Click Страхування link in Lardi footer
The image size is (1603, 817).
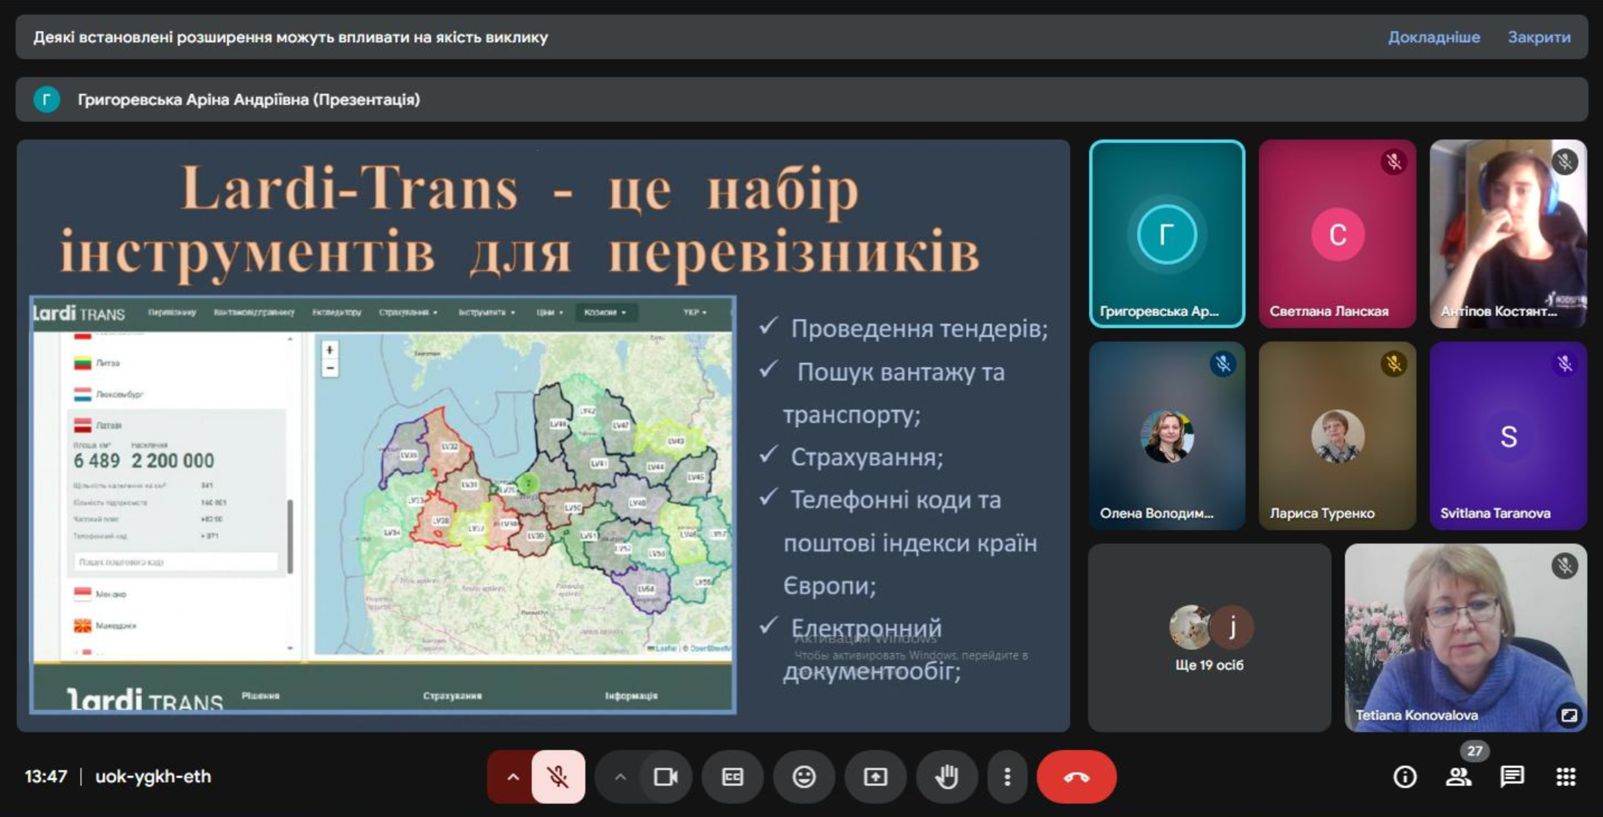click(452, 696)
